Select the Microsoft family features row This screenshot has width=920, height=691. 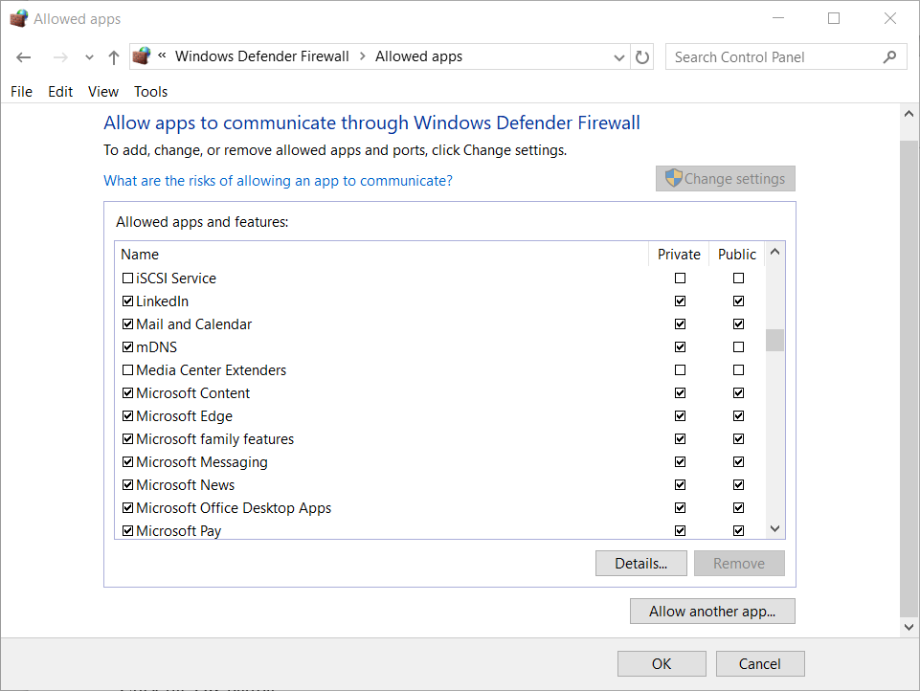point(440,439)
